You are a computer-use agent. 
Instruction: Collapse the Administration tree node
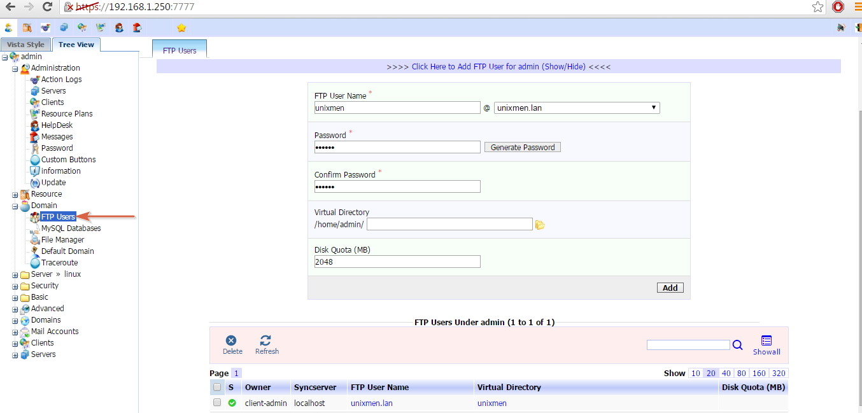tap(15, 69)
